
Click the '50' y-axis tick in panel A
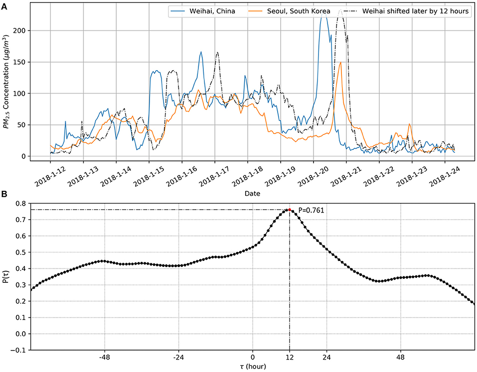(x=21, y=125)
